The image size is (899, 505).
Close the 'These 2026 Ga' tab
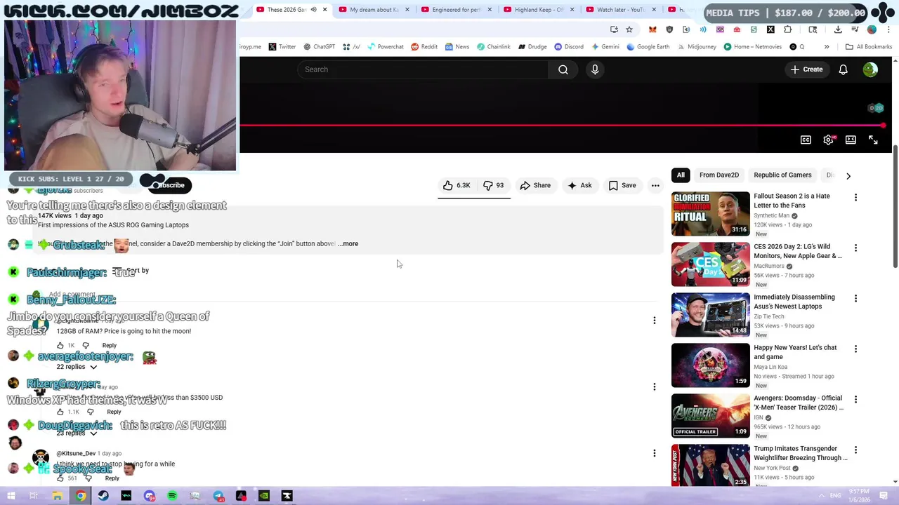pyautogui.click(x=324, y=10)
